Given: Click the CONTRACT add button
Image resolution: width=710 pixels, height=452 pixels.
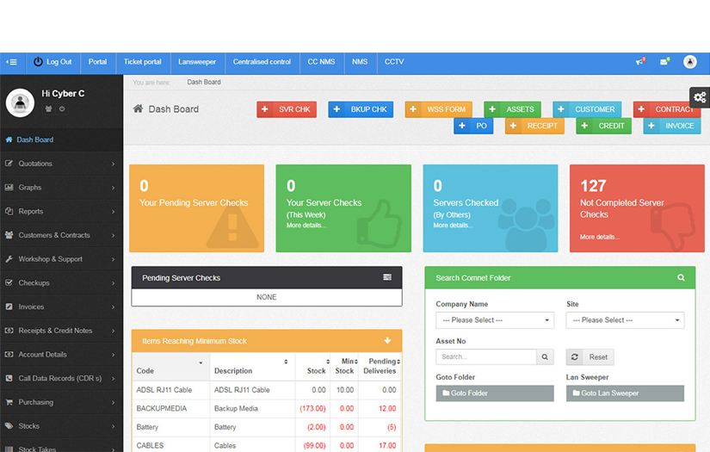Looking at the screenshot, I should [667, 109].
